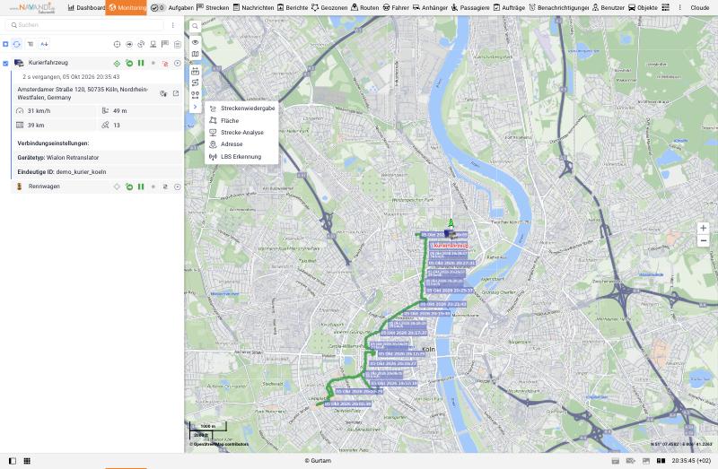Toggle tracking target for Rennwagen
The width and height of the screenshot is (718, 469).
click(117, 187)
